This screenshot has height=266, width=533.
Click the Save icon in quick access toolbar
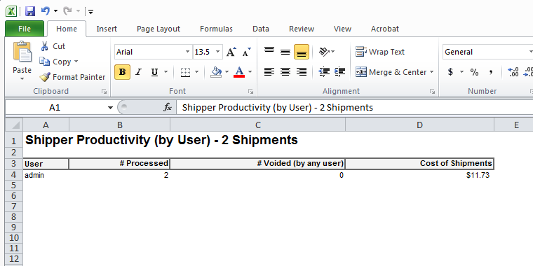[x=30, y=11]
